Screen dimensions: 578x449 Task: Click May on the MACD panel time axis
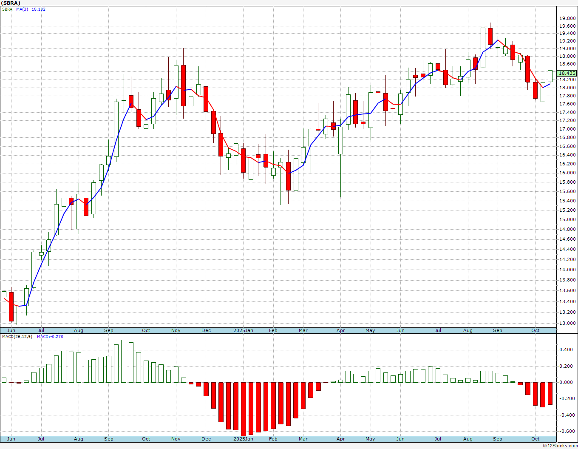click(x=370, y=439)
